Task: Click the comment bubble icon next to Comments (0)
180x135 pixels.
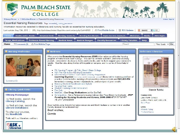Action: [x=15, y=44]
